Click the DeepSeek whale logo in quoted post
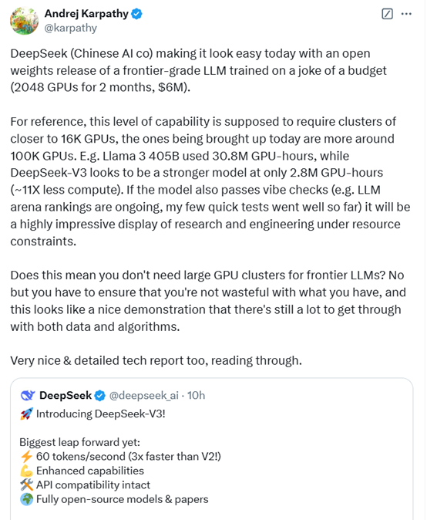The height and width of the screenshot is (520, 427). coord(28,395)
